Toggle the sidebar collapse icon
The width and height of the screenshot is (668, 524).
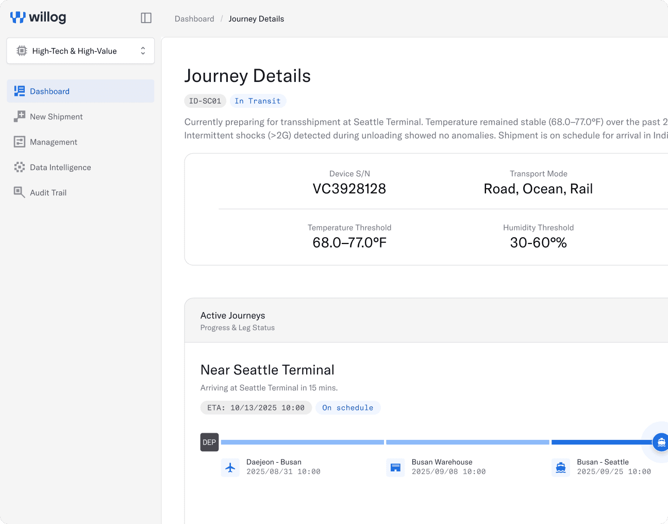[x=146, y=18]
